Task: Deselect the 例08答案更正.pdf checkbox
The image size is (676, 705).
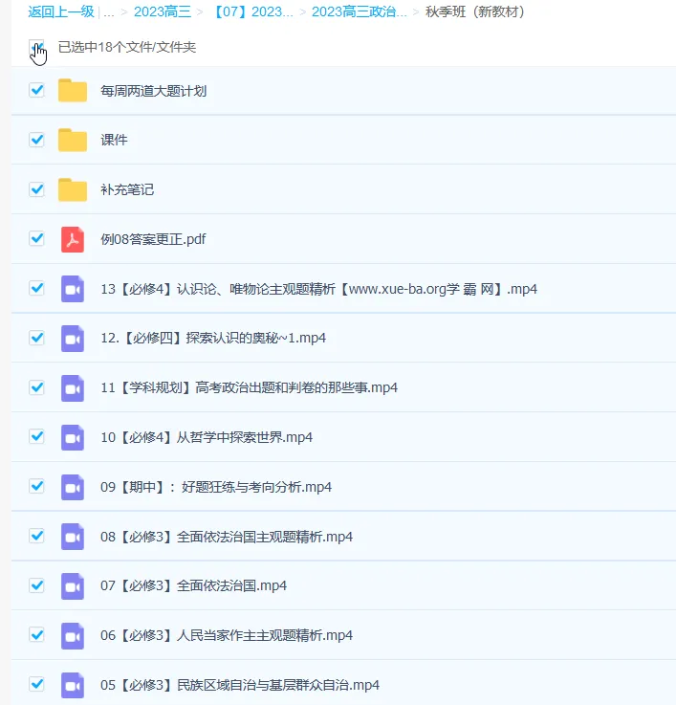Action: pyautogui.click(x=37, y=238)
